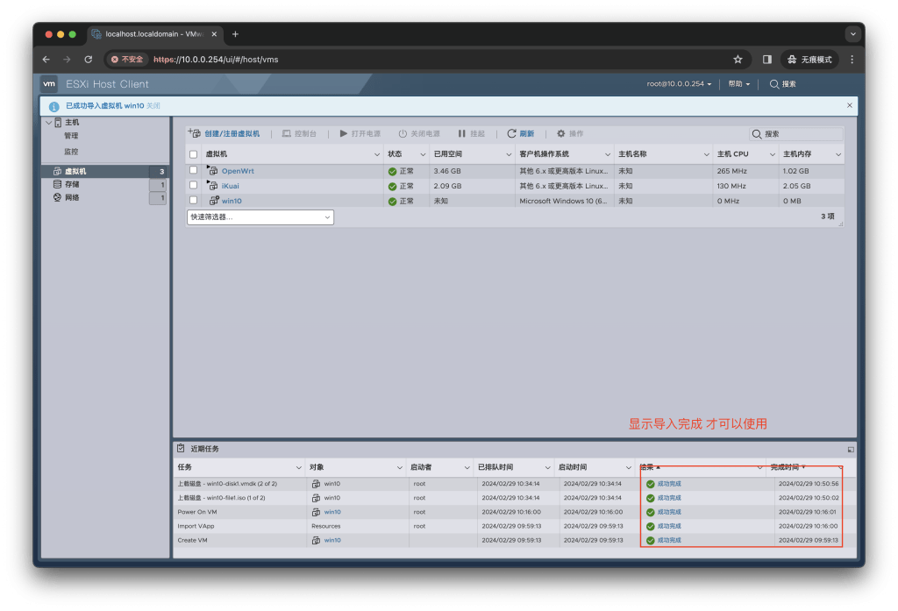Suspend the VM with 挂起 icon
Image resolution: width=898 pixels, height=611 pixels.
coord(473,133)
